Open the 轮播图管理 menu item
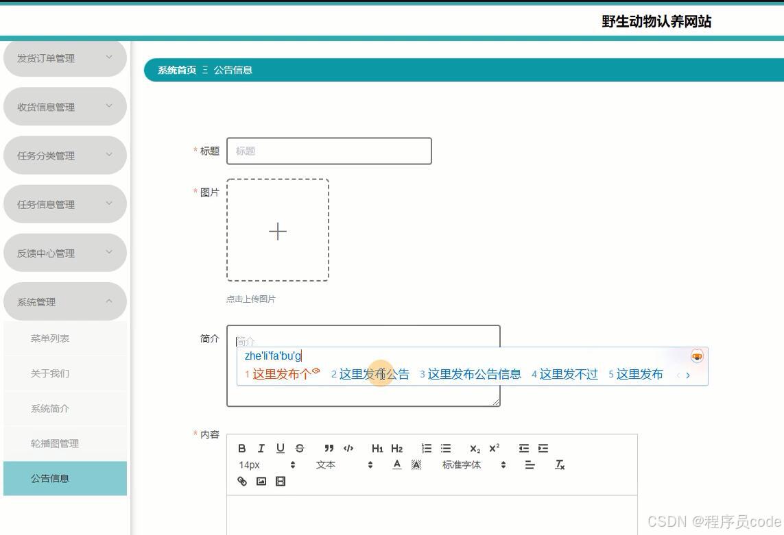This screenshot has height=535, width=784. [x=64, y=443]
